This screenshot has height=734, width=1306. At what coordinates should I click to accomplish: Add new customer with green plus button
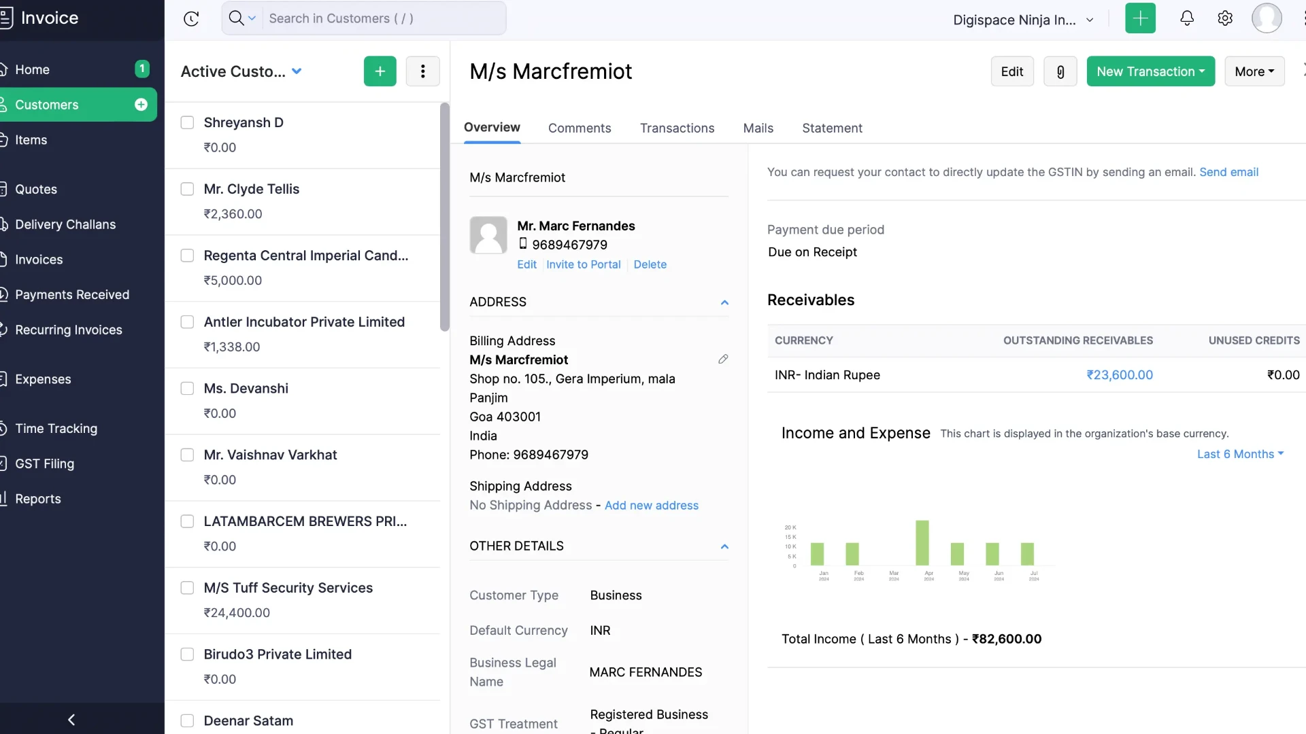coord(380,71)
